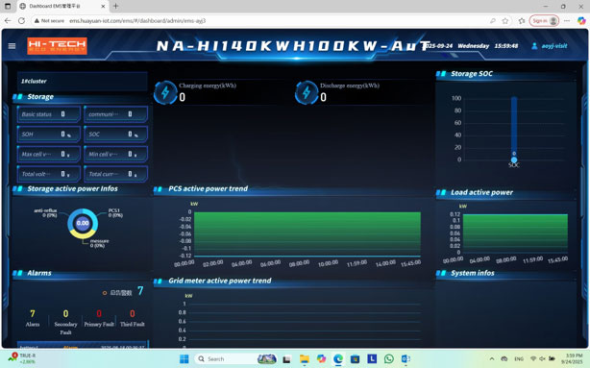Open the hamburger menu in dashboard header

[x=12, y=46]
